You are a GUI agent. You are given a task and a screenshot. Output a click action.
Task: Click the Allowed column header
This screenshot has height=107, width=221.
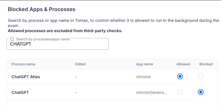[183, 64]
